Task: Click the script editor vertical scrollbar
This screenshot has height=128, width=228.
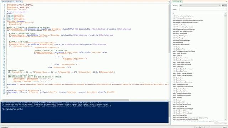Action: pyautogui.click(x=170, y=29)
